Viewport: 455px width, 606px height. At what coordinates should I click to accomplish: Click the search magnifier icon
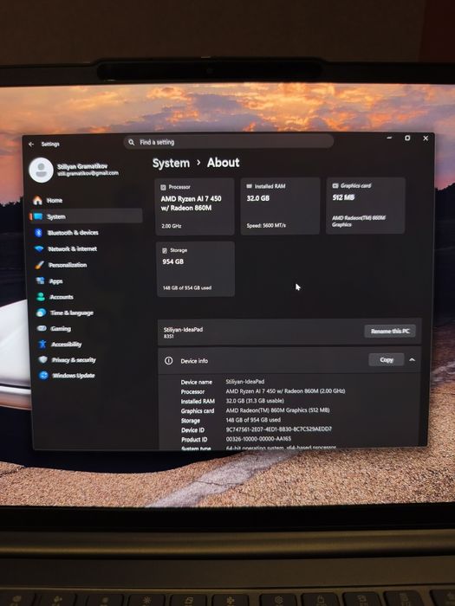coord(132,142)
